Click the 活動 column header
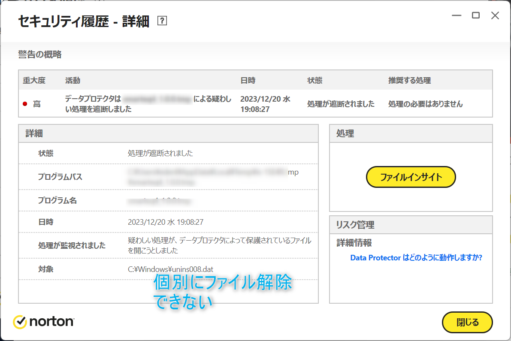Screen dimensions: 511x341 73,80
